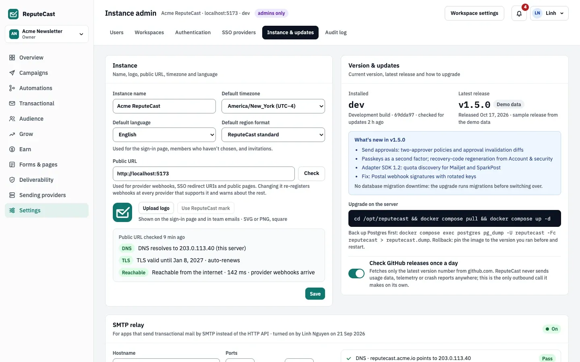
Task: Select the Instance & updates tab
Action: pos(290,33)
